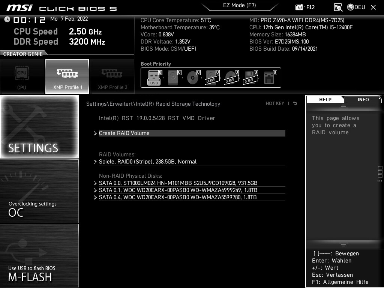Open the M-FLASH BIOS flash tile
The image size is (384, 288).
[39, 256]
